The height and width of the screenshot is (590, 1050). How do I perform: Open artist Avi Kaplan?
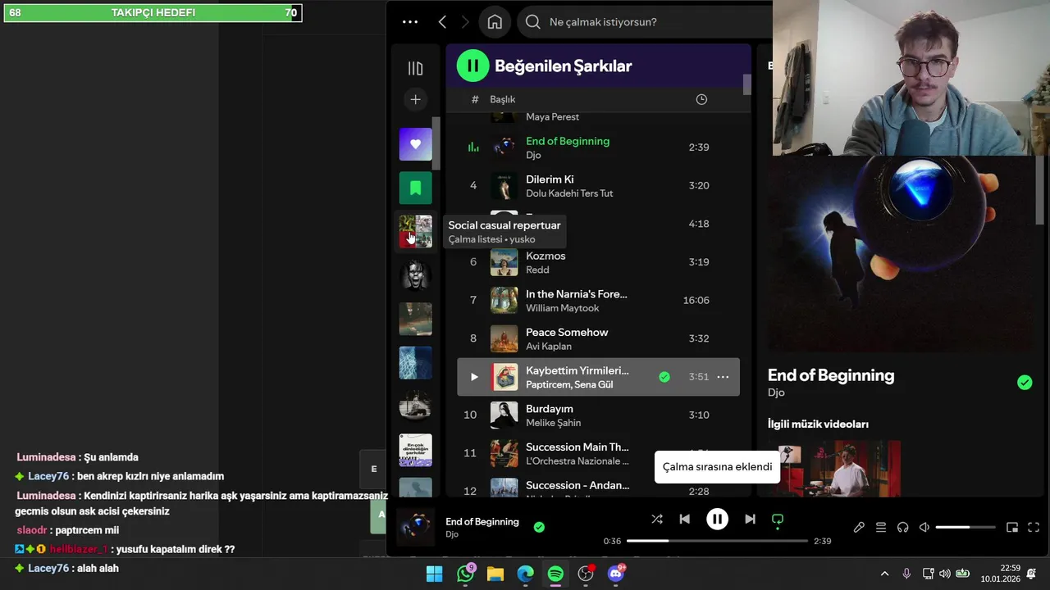pos(549,347)
